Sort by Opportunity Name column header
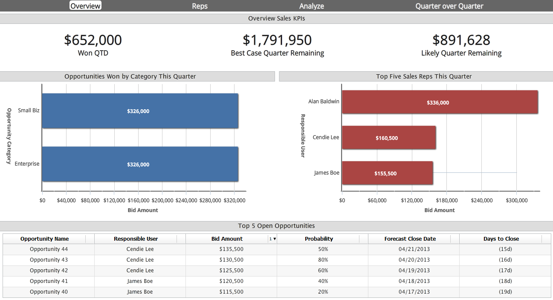 click(x=45, y=239)
